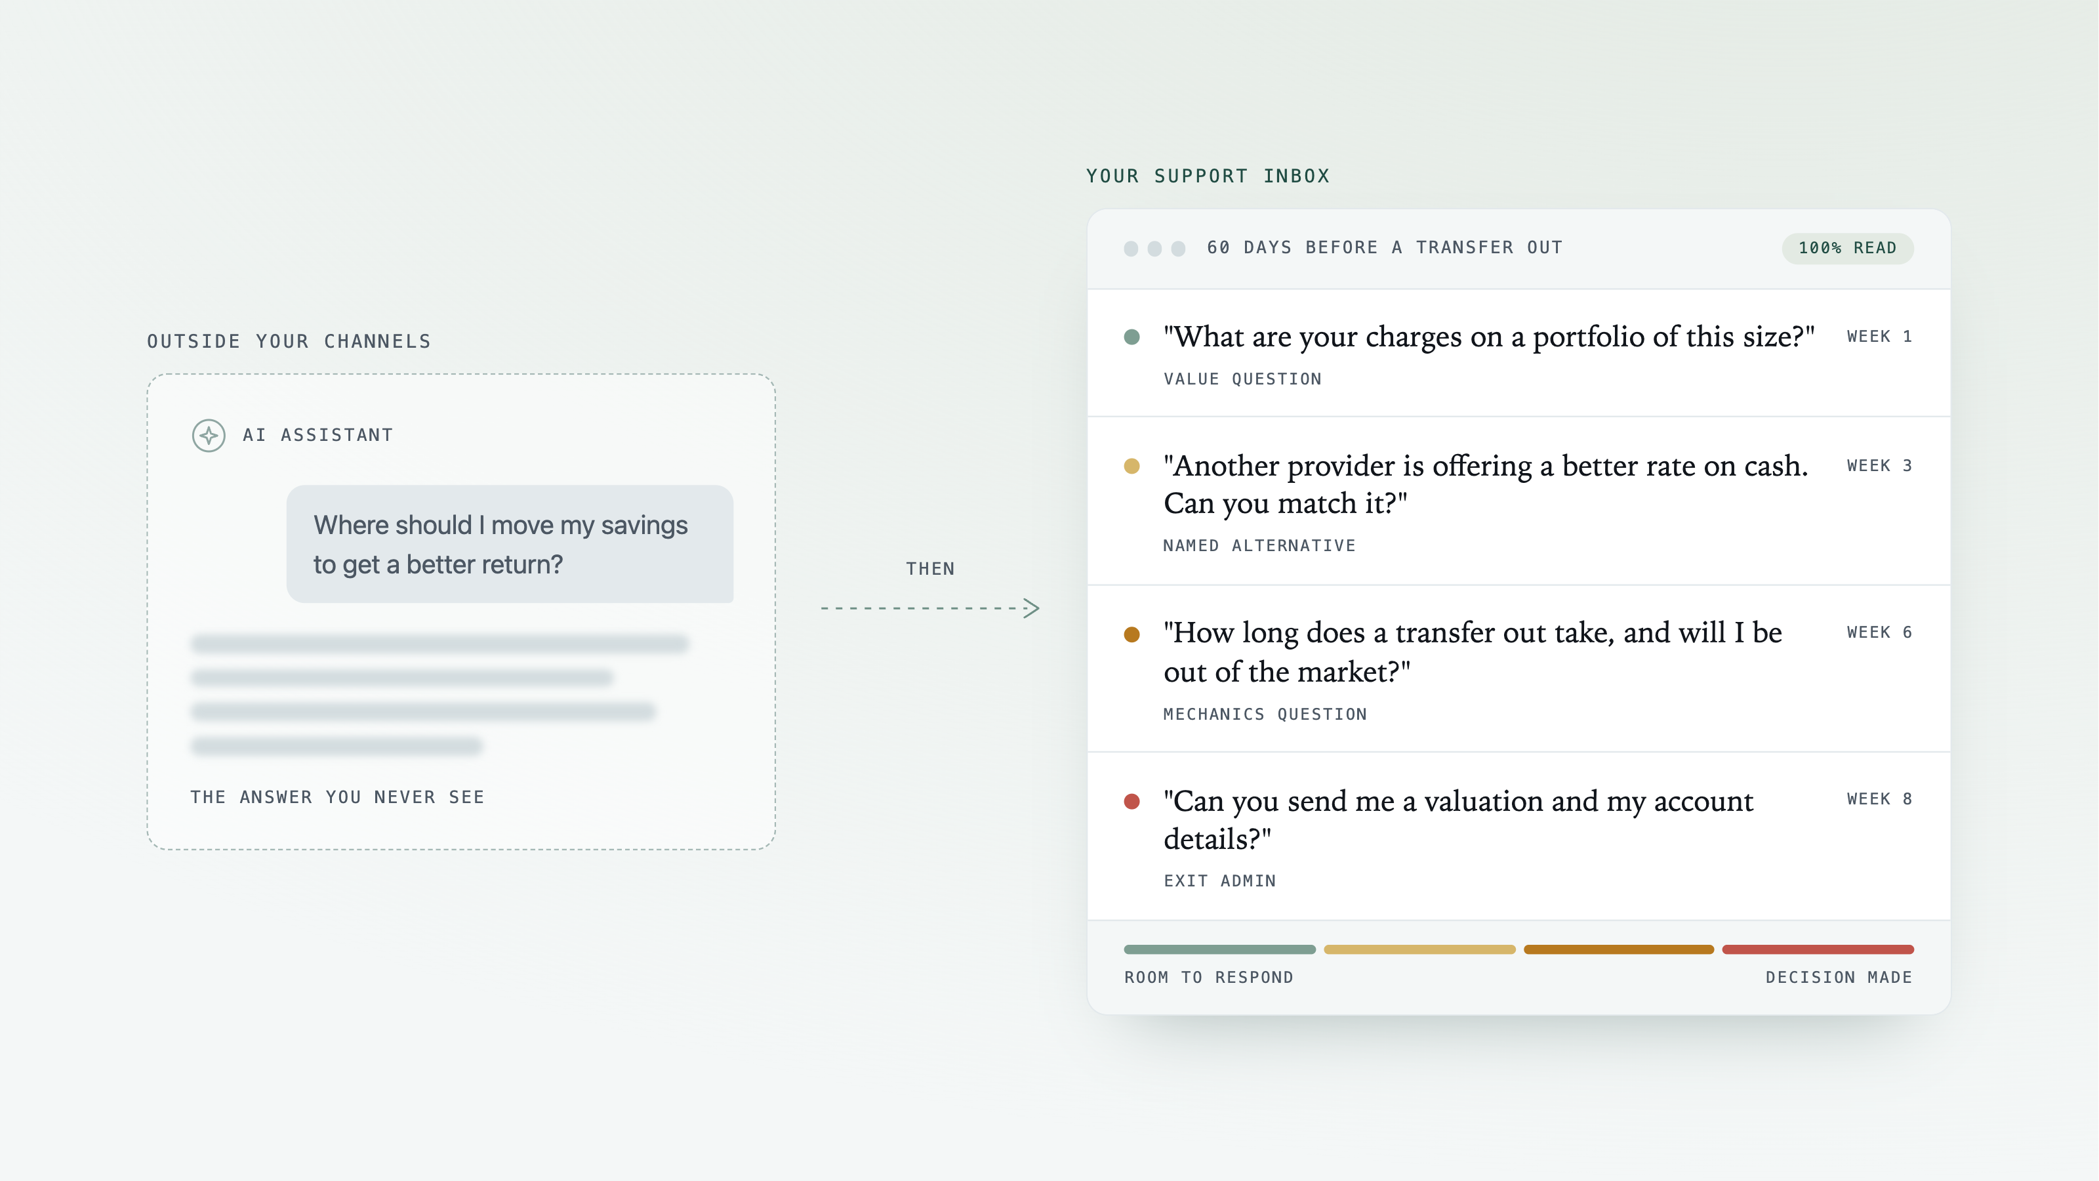2099x1181 pixels.
Task: Click the ROOM TO RESPOND label
Action: (1208, 977)
